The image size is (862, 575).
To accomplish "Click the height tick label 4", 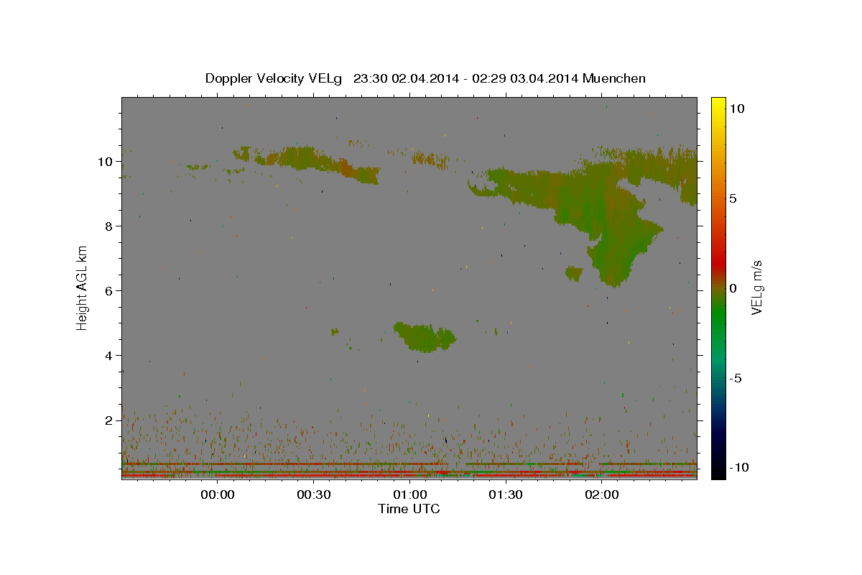I will (109, 356).
